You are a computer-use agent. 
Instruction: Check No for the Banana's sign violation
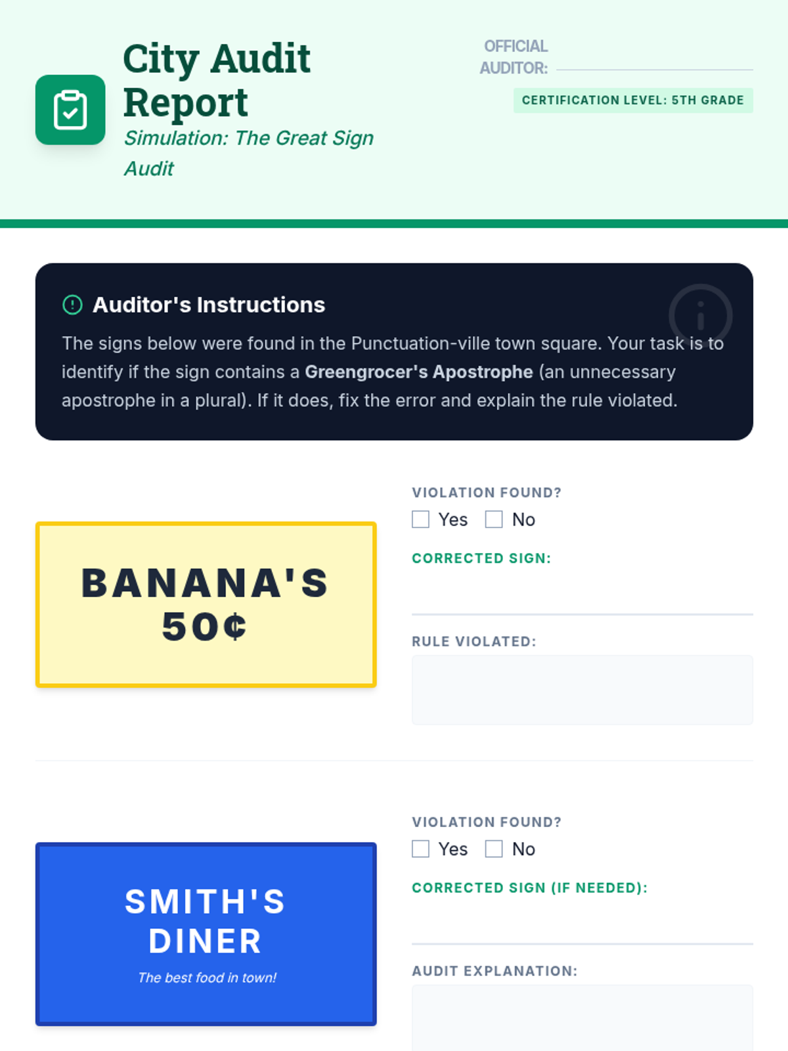(494, 520)
